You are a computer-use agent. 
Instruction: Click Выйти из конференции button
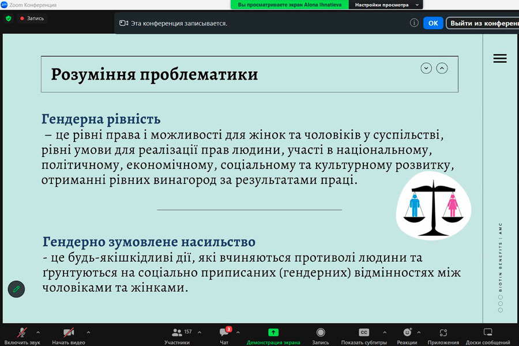click(483, 23)
